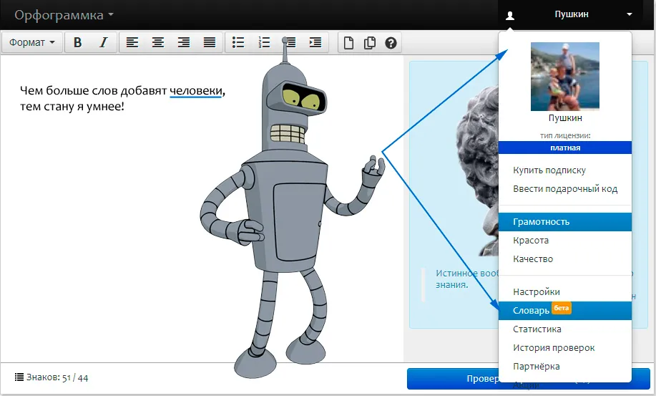Justify the text alignment
Screen dimensions: 656x396
209,42
